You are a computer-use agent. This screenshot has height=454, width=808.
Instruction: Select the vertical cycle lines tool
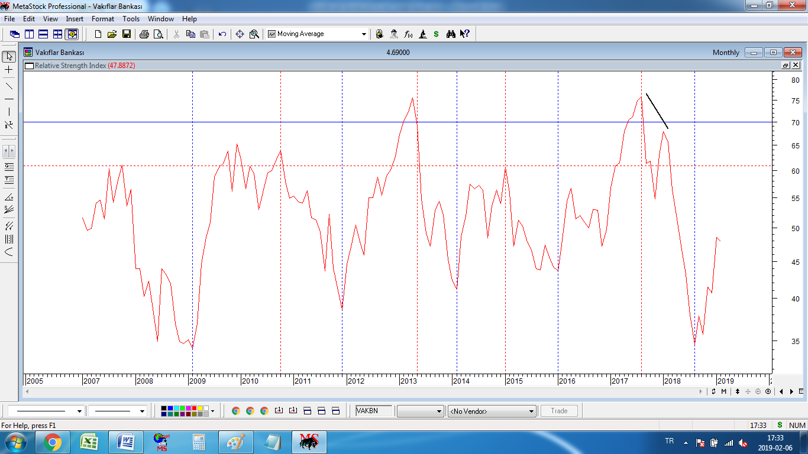pos(9,239)
